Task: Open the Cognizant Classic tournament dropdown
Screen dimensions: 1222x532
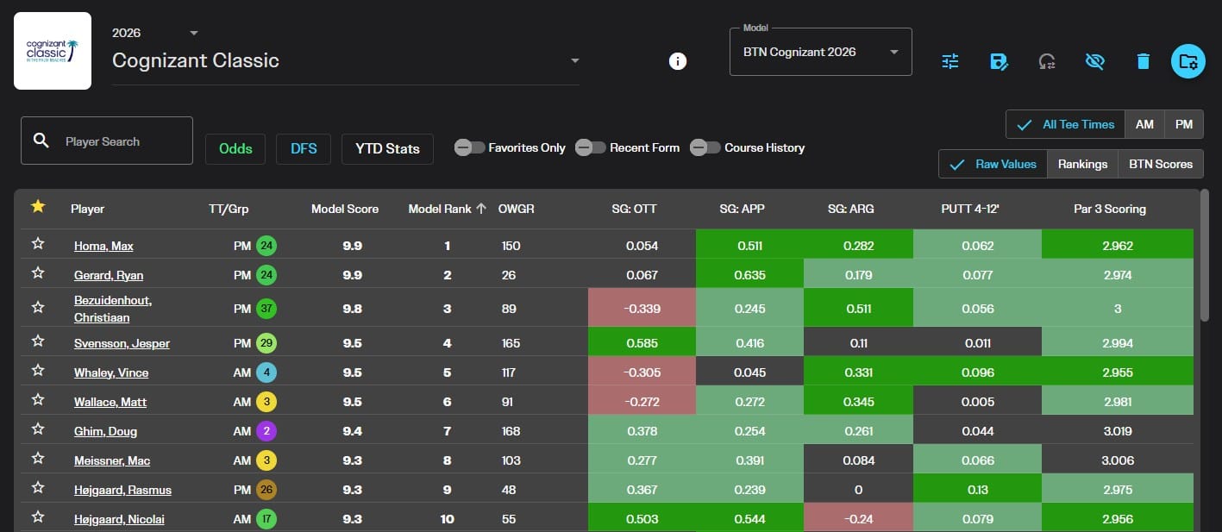Action: (346, 60)
